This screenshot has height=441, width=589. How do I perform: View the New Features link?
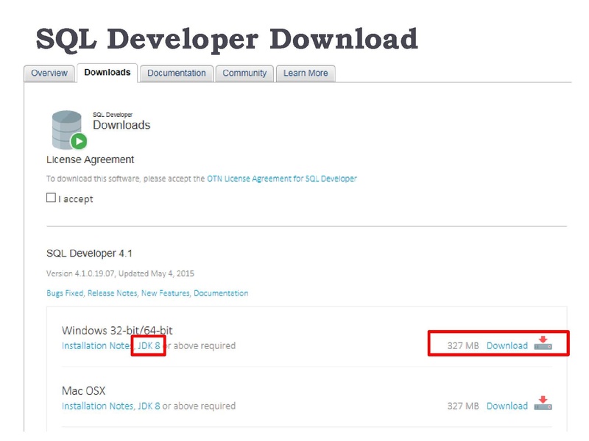[x=163, y=293]
